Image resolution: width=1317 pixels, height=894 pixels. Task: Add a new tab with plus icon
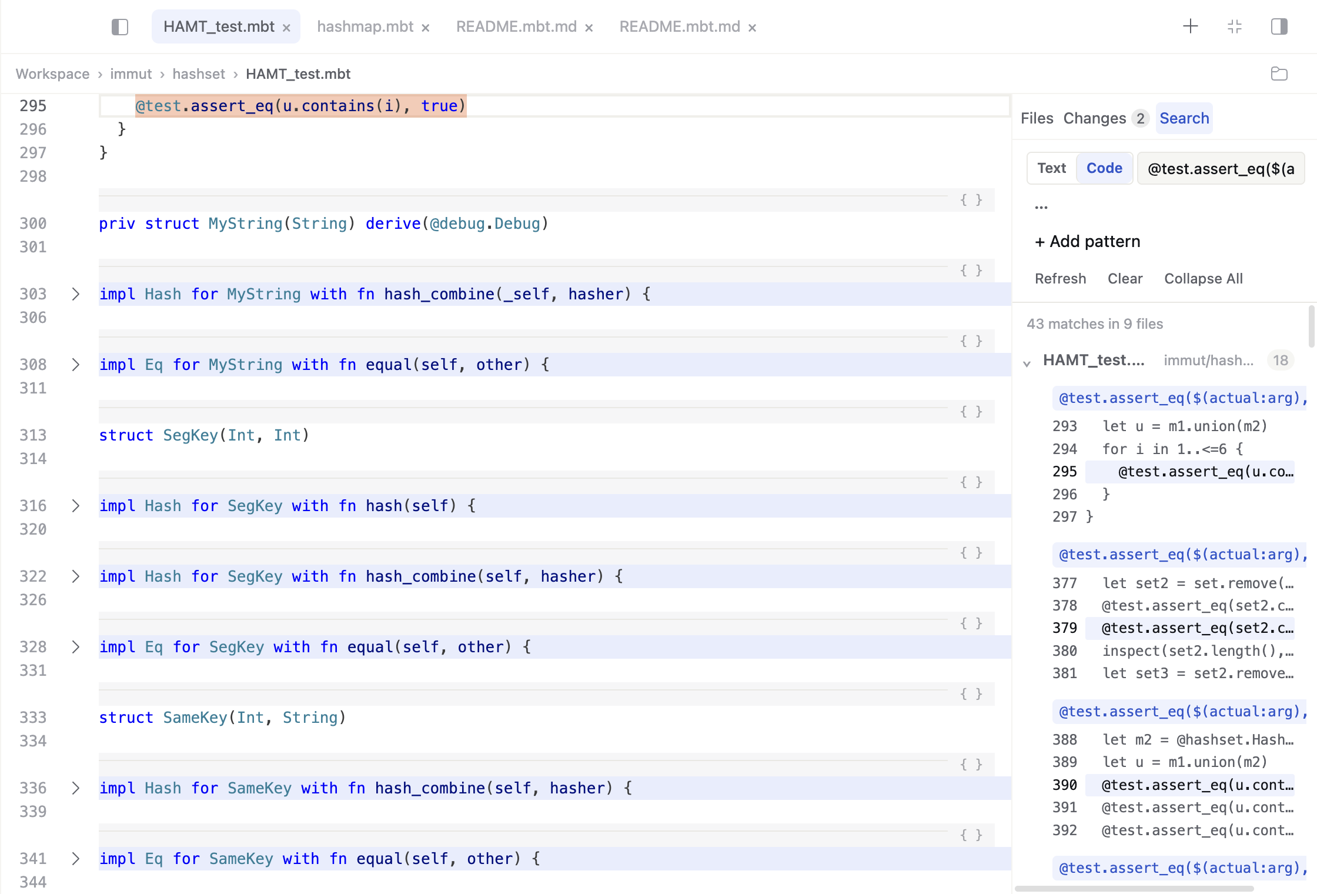(x=1190, y=26)
